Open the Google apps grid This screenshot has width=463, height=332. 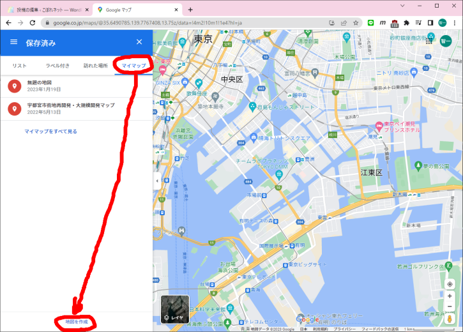click(429, 41)
